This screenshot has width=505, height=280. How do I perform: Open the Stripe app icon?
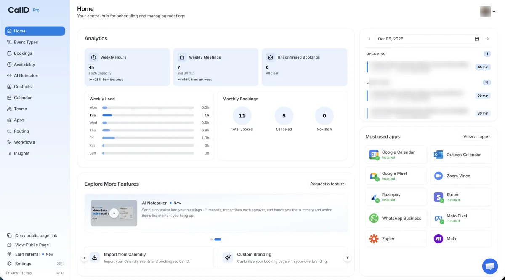coord(439,197)
